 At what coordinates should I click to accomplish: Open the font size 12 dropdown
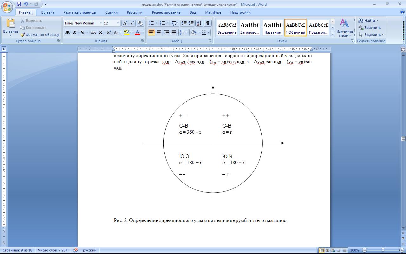[x=118, y=23]
